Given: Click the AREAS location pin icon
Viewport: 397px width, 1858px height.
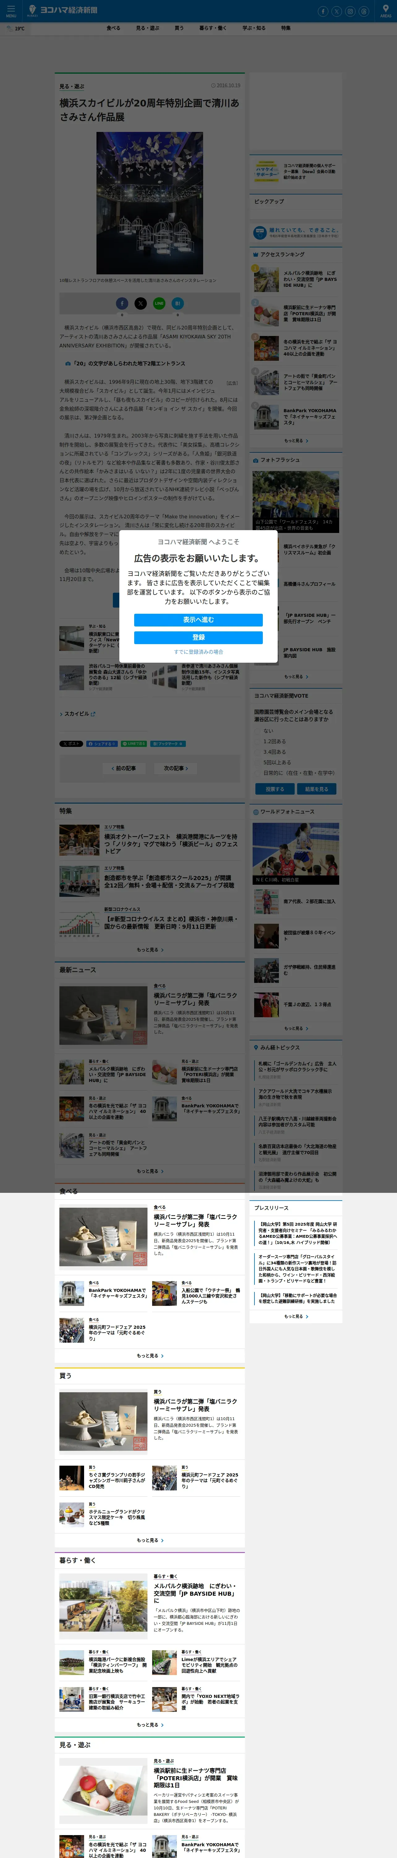Looking at the screenshot, I should (x=386, y=10).
